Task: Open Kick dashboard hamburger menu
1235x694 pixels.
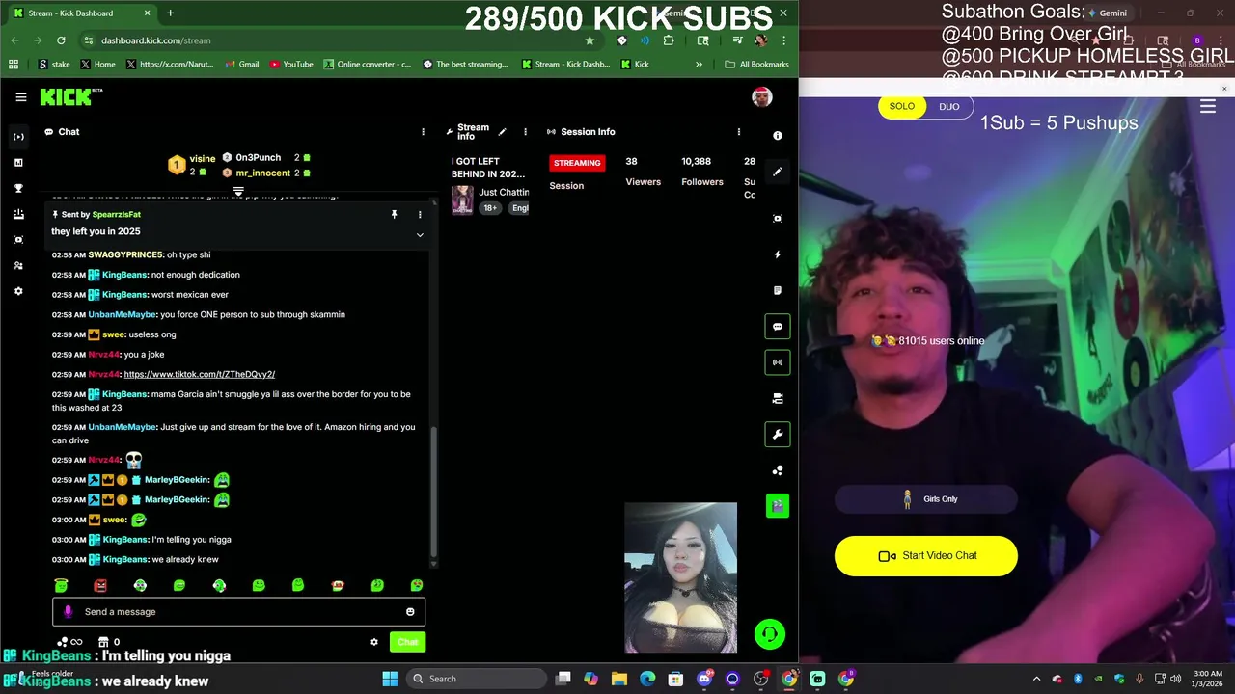Action: pos(20,97)
